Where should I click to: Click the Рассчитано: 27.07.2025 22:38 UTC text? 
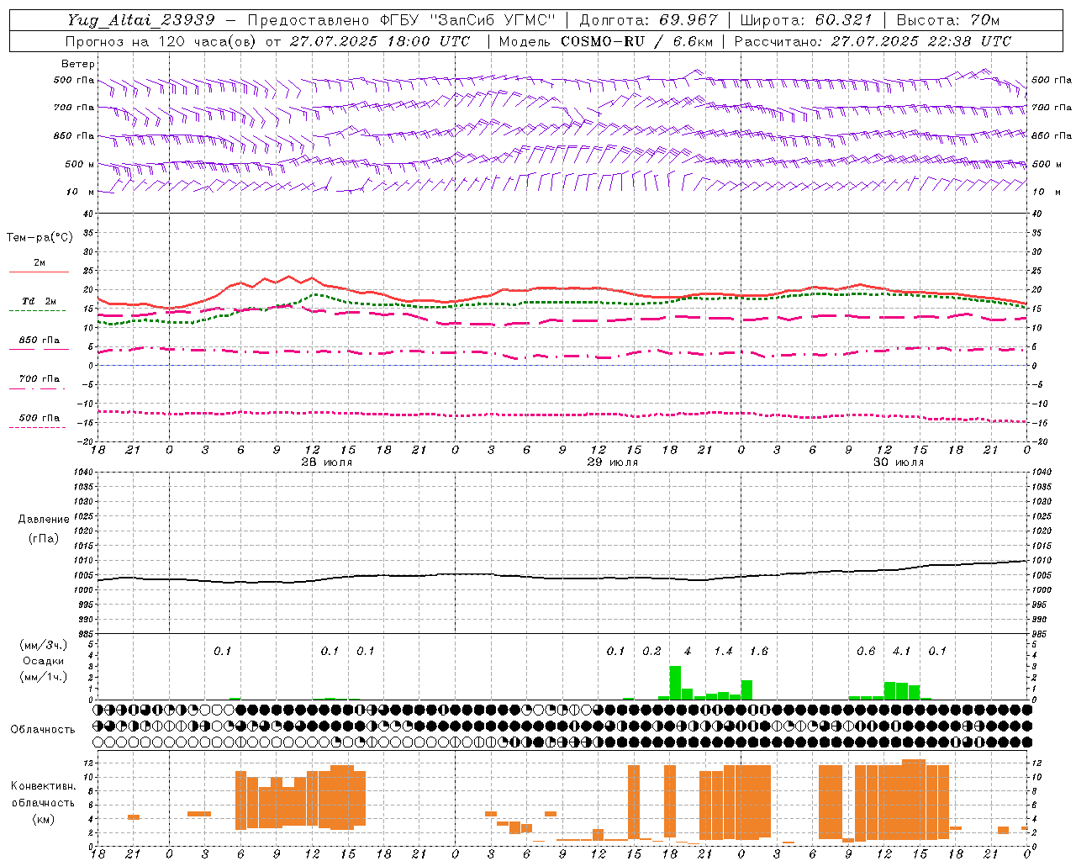[873, 41]
